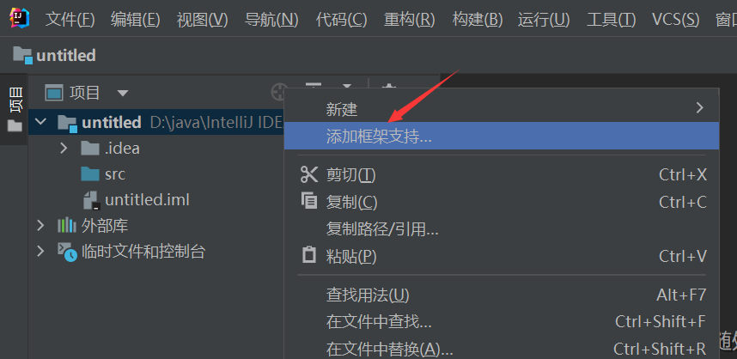
Task: Open the 项目 view dropdown arrow
Action: tap(122, 93)
